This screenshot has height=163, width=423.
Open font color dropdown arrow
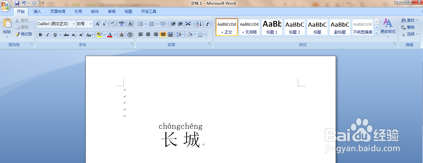coord(115,35)
